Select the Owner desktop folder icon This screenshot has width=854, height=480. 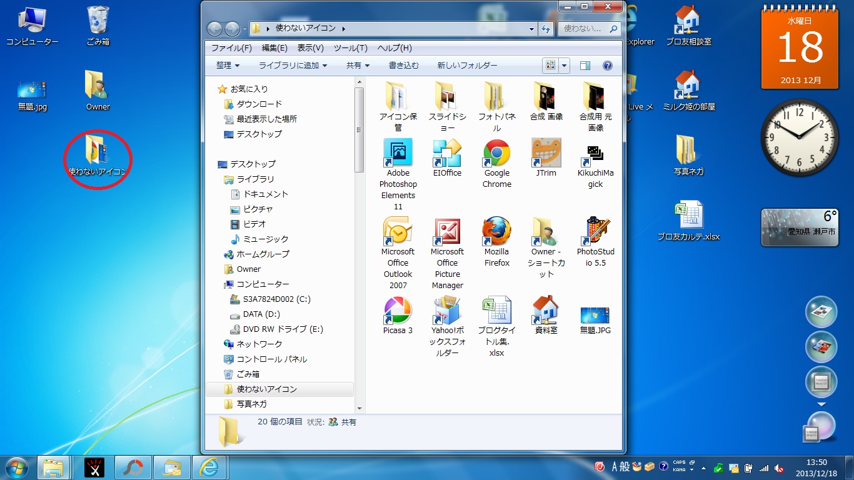coord(98,91)
